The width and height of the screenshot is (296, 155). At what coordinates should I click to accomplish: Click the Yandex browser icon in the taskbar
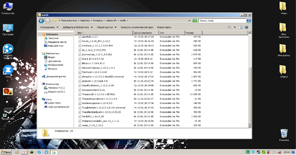[x=24, y=152]
